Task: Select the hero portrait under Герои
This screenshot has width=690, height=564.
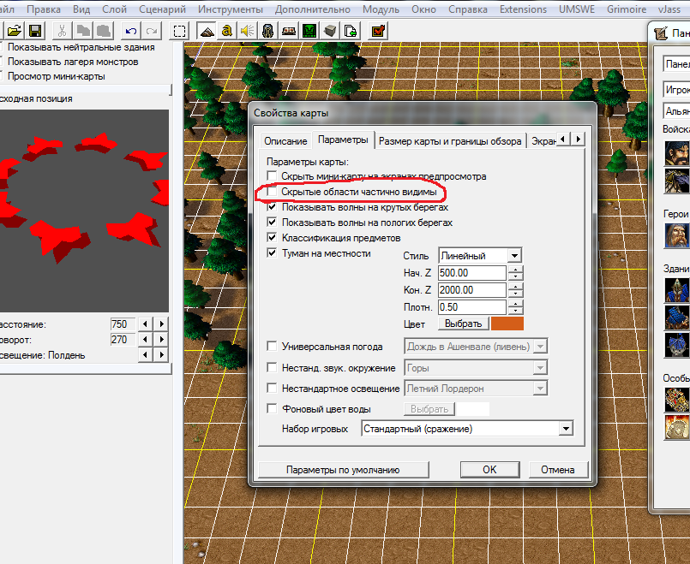Action: click(x=677, y=235)
